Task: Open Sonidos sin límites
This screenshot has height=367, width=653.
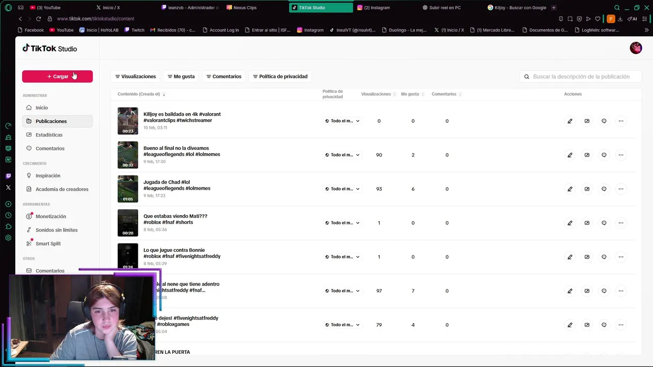Action: click(x=57, y=230)
